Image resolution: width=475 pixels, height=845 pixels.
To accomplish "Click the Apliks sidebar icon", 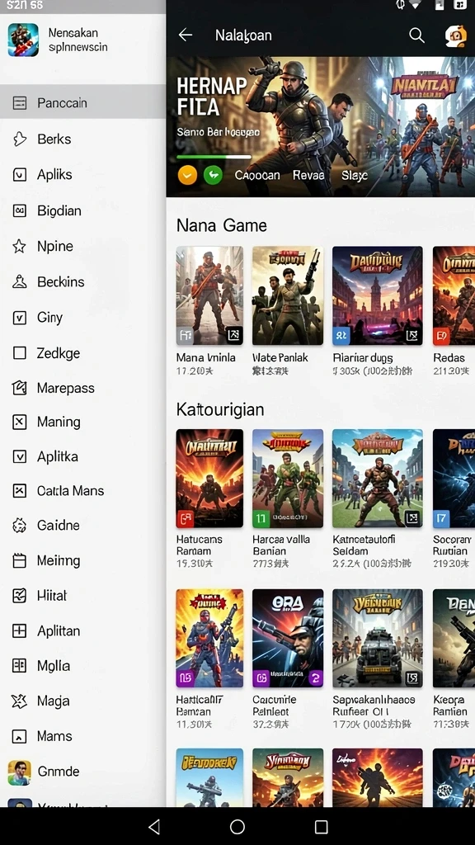I will (x=20, y=175).
